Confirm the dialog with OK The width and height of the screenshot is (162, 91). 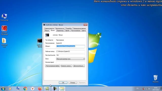[x=63, y=83]
